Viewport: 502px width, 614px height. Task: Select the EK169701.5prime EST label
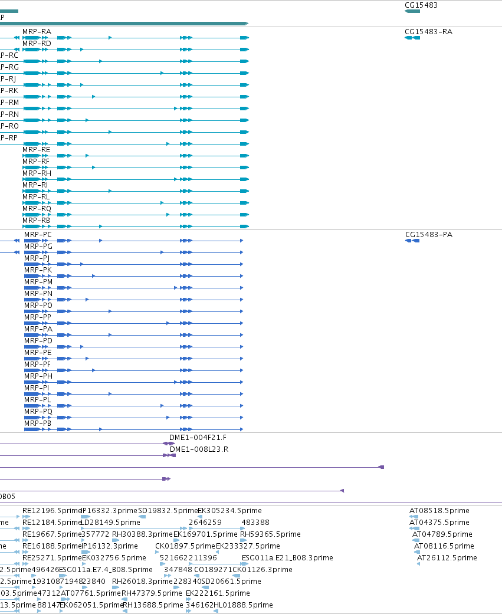pyautogui.click(x=205, y=534)
